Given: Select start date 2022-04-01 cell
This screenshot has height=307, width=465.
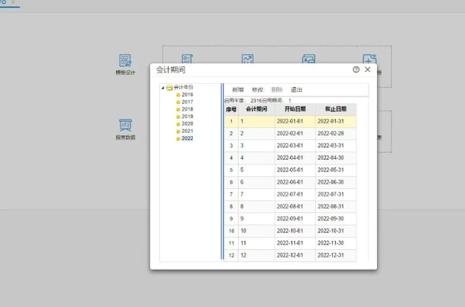Looking at the screenshot, I should (x=295, y=158).
